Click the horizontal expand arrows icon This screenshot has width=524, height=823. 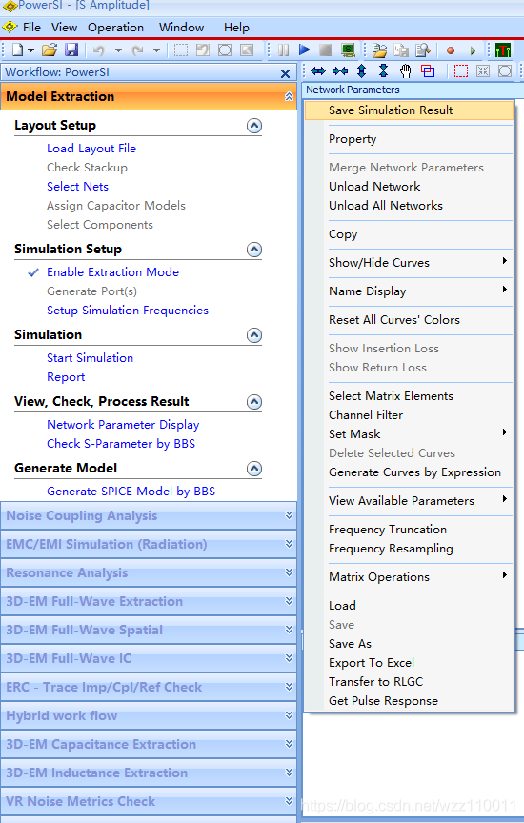pyautogui.click(x=318, y=70)
